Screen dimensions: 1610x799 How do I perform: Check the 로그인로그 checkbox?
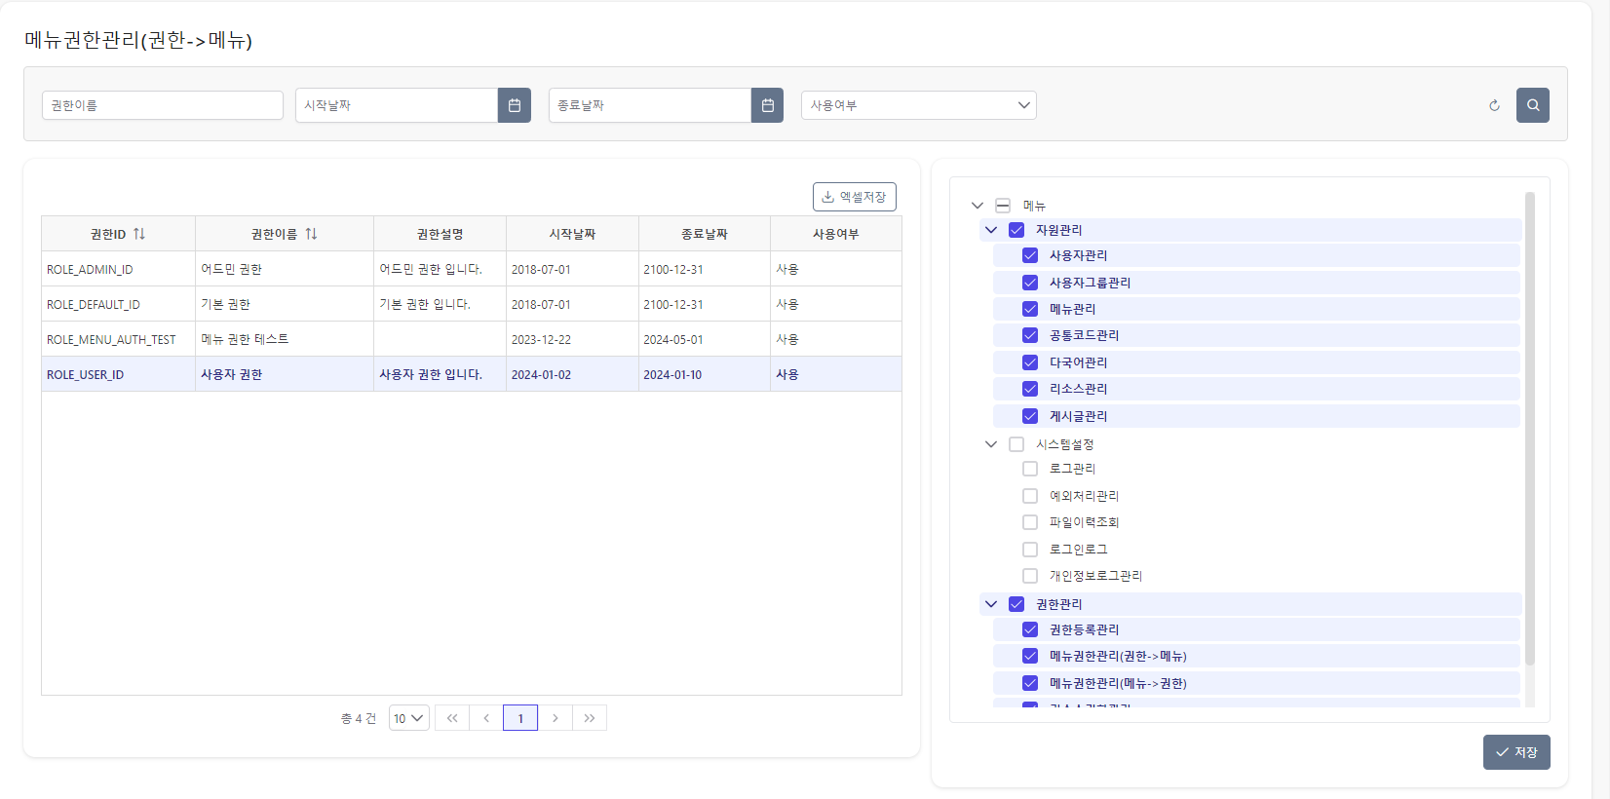tap(1030, 550)
